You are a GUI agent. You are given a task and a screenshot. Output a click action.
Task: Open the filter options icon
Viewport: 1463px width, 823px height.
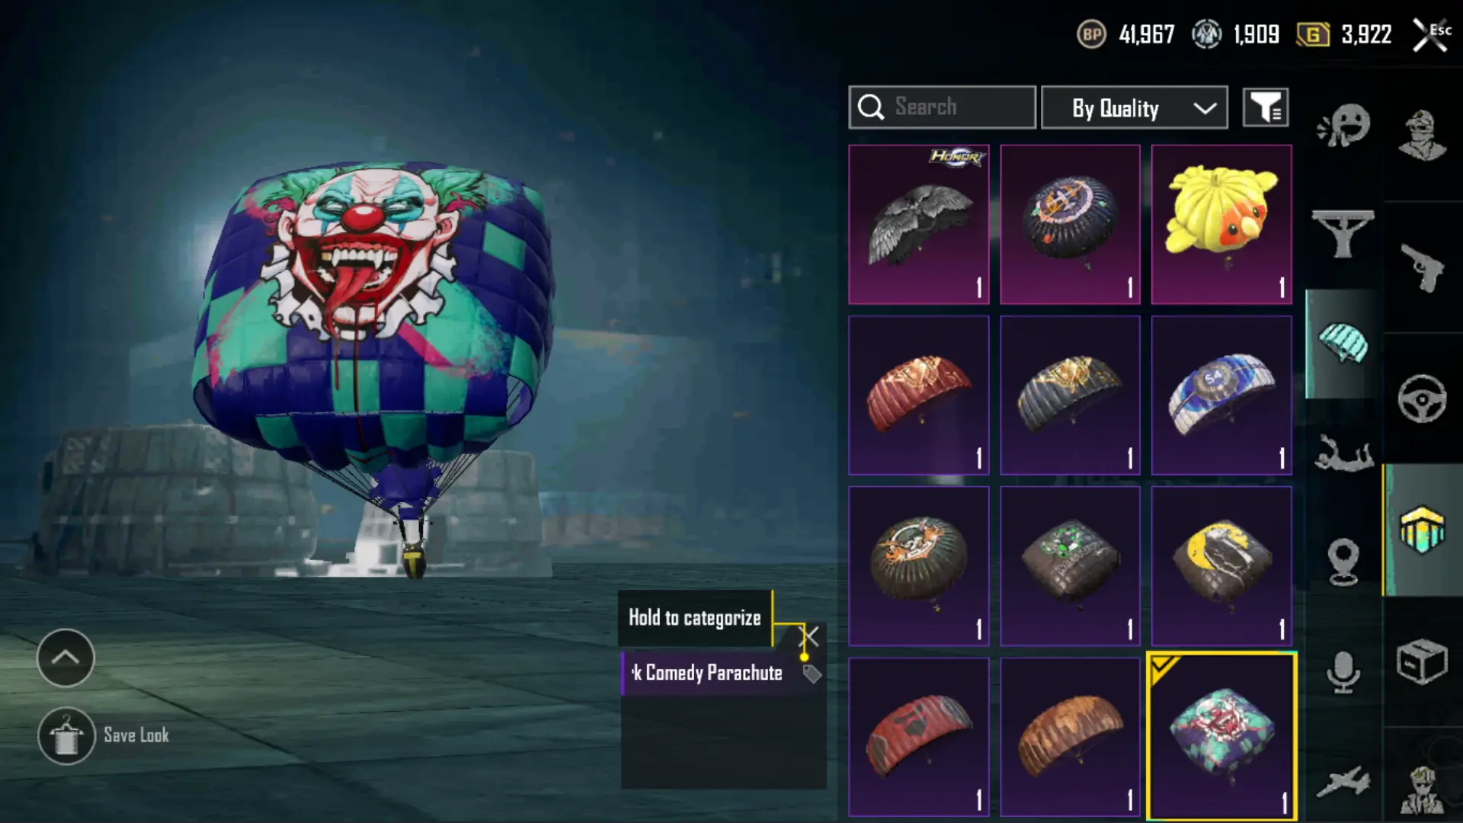pos(1266,107)
